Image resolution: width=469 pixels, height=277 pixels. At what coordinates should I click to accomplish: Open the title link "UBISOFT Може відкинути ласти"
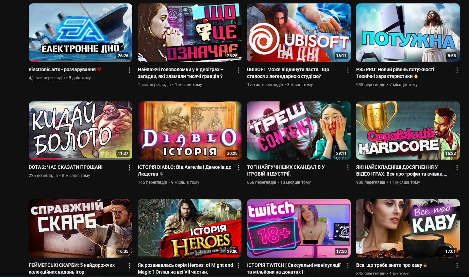click(288, 73)
